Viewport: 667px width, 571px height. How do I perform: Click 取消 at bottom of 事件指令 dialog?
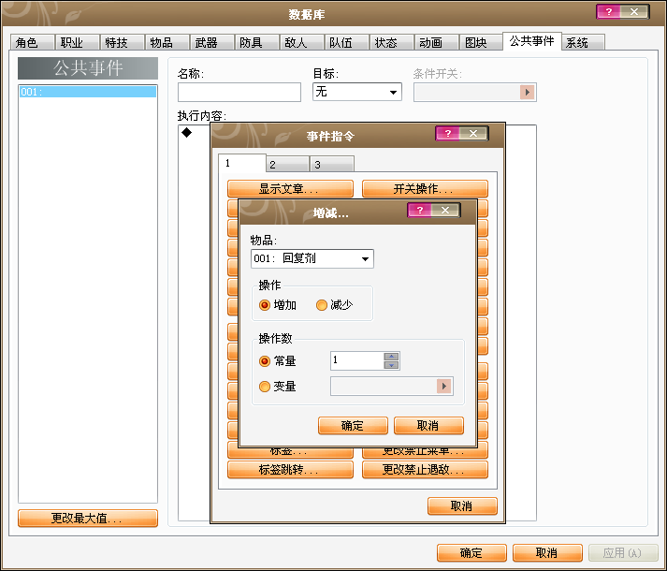(462, 505)
